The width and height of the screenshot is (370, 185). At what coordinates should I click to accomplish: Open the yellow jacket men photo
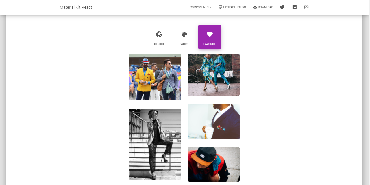click(x=155, y=77)
